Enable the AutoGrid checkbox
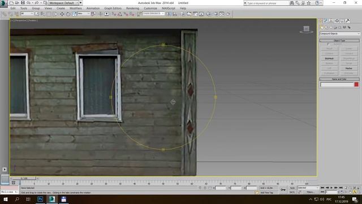The width and height of the screenshot is (362, 204). pyautogui.click(x=328, y=44)
